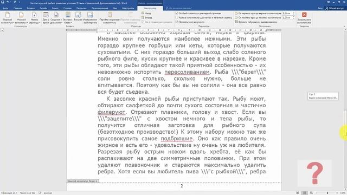Open the Файл tab
This screenshot has height=195, width=347.
(x=5, y=8)
